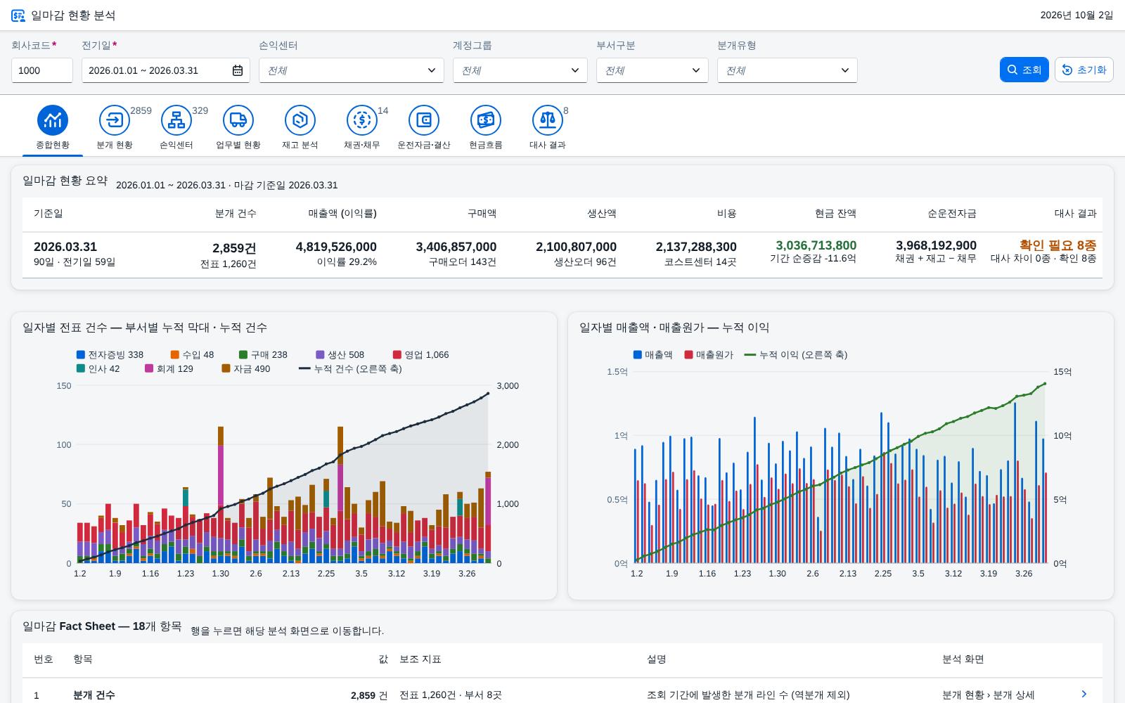Image resolution: width=1125 pixels, height=703 pixels.
Task: Switch to the 종합현황 tab
Action: pyautogui.click(x=53, y=128)
